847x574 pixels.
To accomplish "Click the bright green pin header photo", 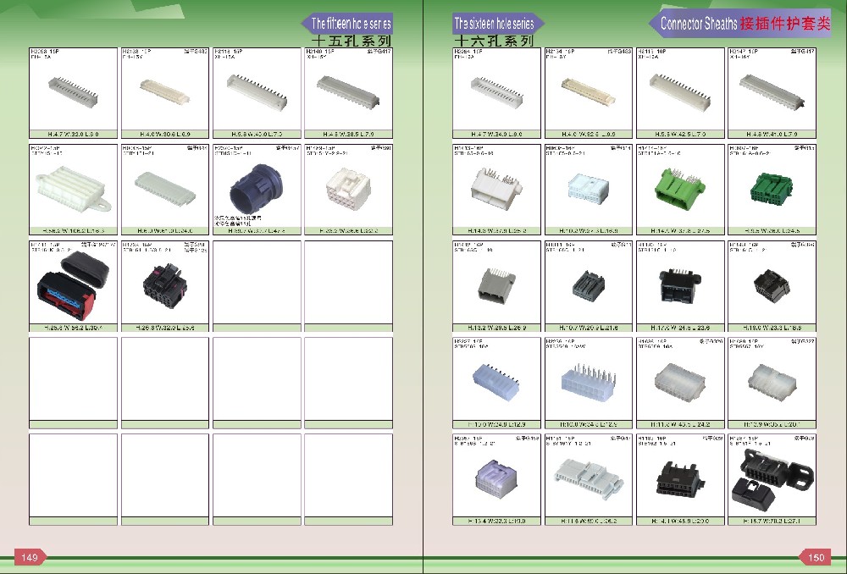I will [679, 189].
